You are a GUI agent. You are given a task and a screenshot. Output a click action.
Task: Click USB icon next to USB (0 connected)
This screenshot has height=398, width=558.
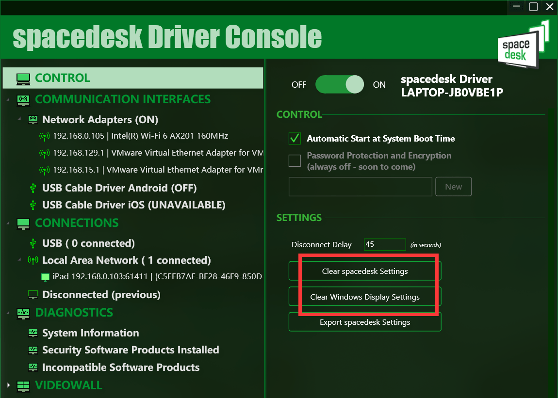click(x=33, y=243)
